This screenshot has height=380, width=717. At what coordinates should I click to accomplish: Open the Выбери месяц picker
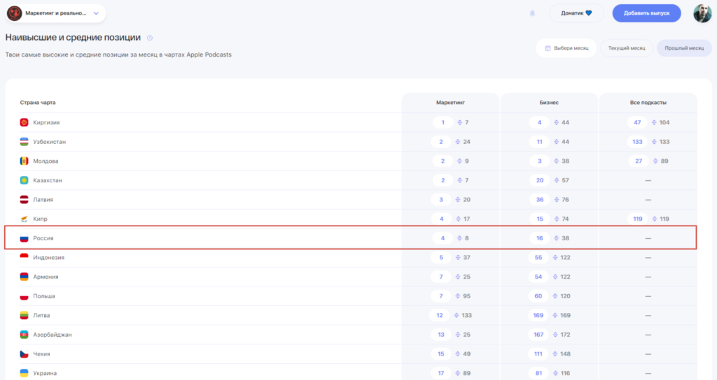pos(566,48)
